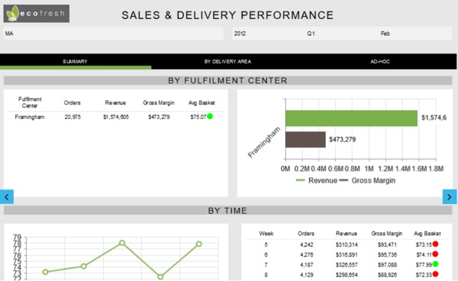Select the Summary tab
The image size is (458, 281).
pyautogui.click(x=75, y=62)
